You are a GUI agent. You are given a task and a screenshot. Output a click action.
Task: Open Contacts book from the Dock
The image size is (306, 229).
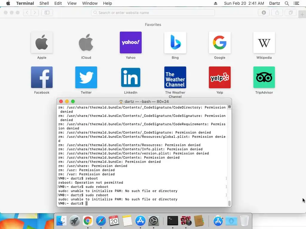(x=199, y=221)
